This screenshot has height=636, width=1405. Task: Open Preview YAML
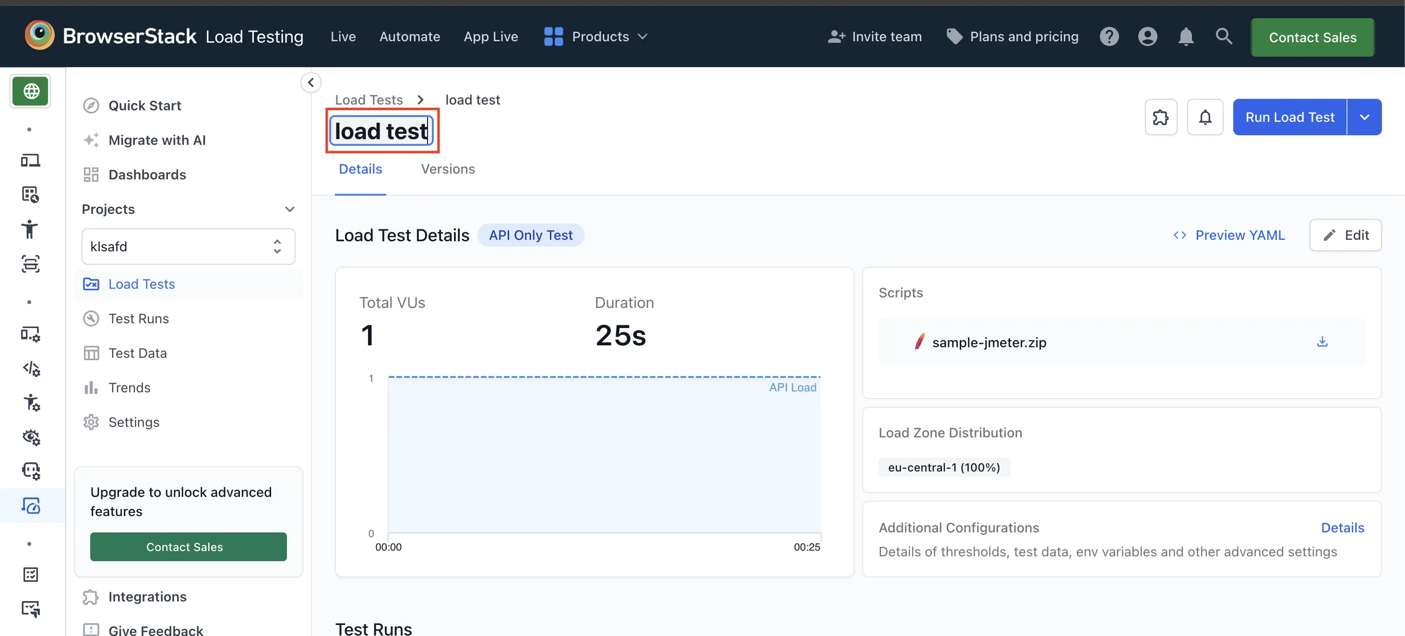(1229, 235)
